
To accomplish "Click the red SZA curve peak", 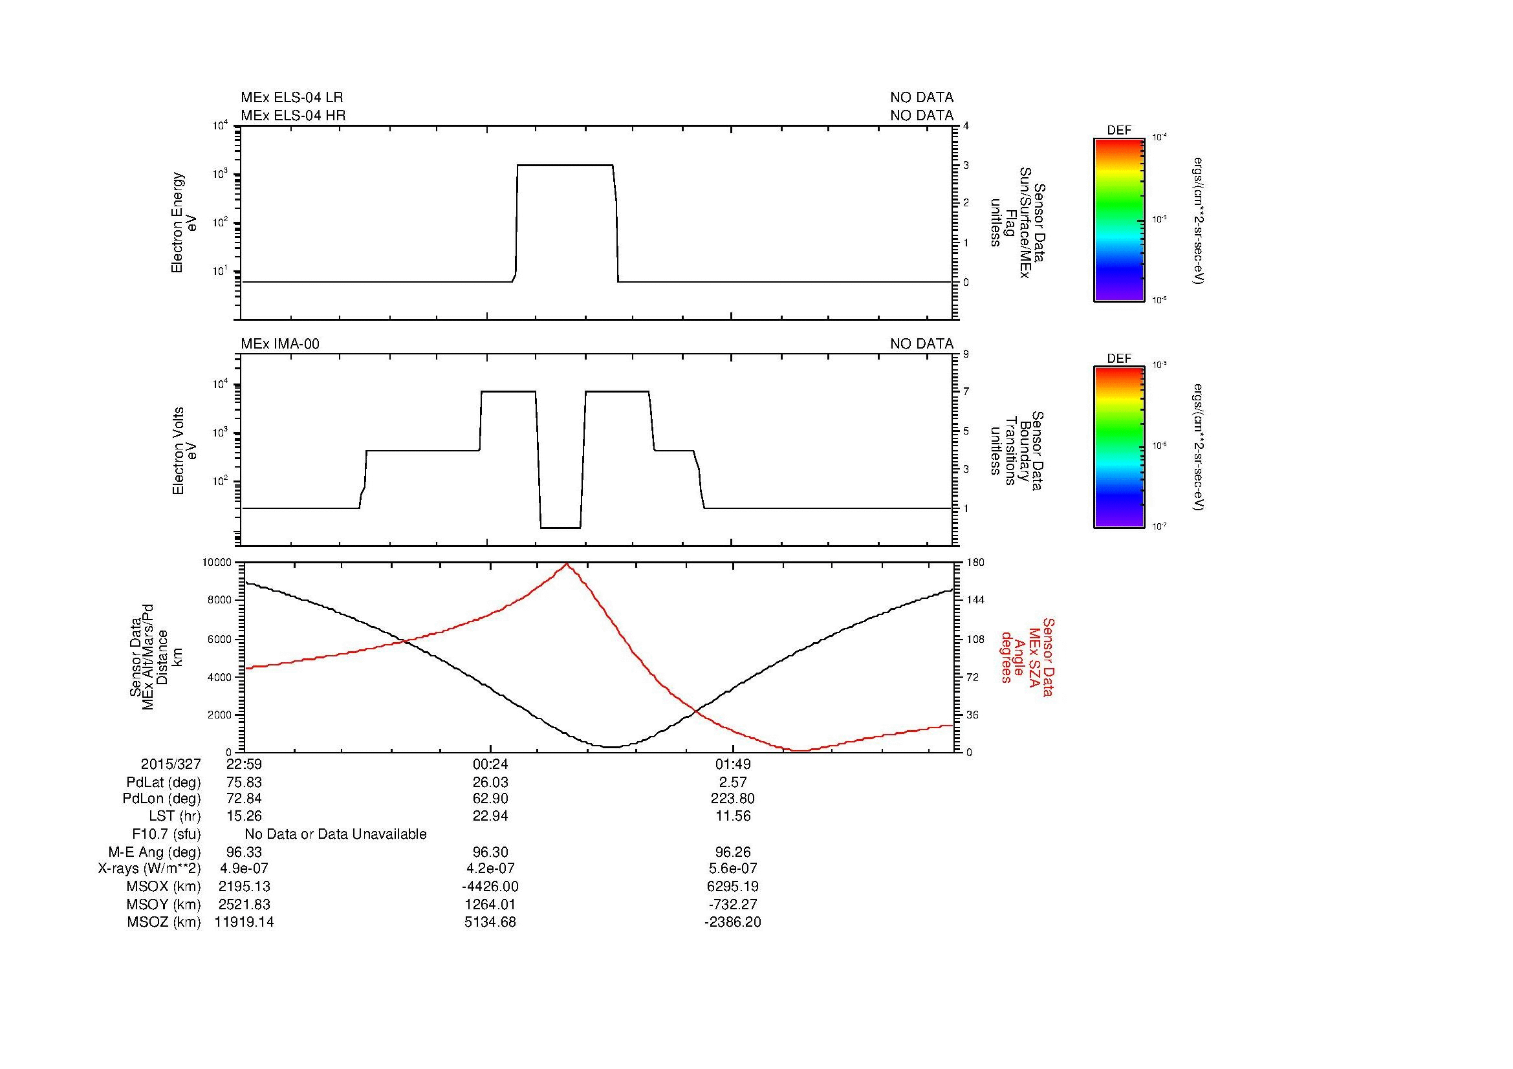I will [567, 564].
